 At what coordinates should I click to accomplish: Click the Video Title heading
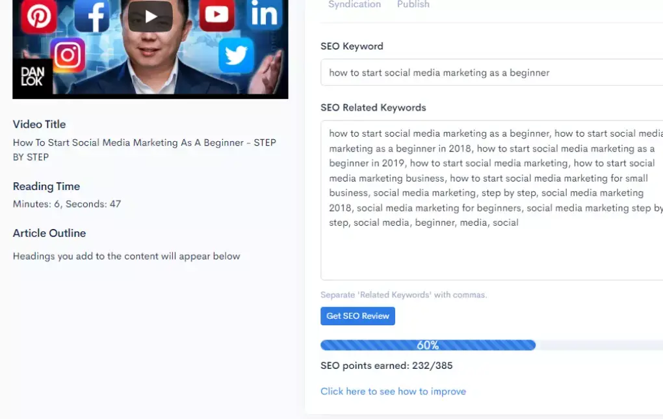coord(39,124)
